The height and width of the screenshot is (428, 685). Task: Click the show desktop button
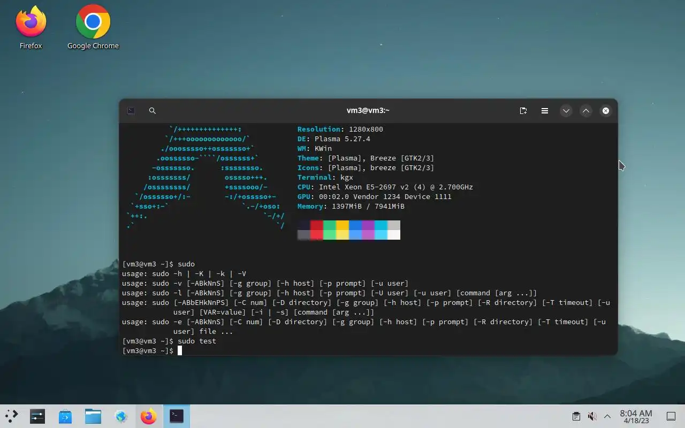[671, 416]
